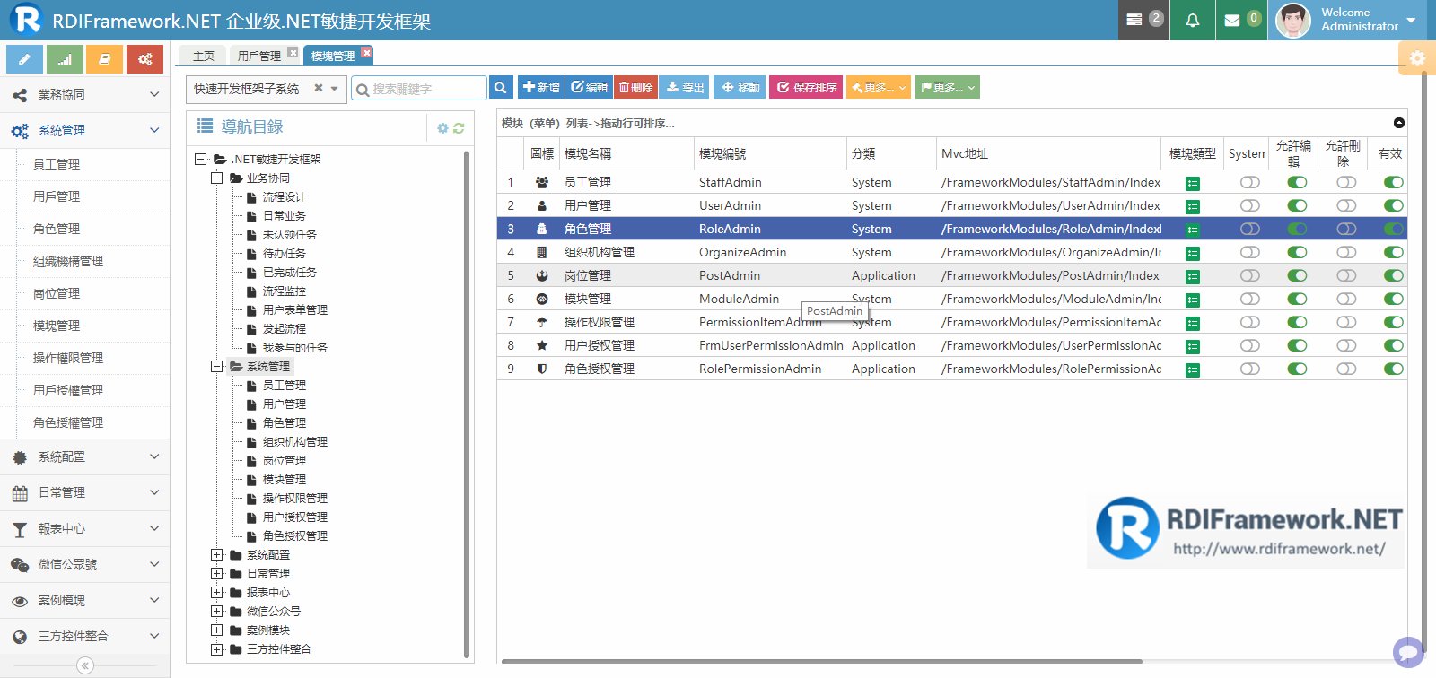This screenshot has height=678, width=1436.
Task: Click the 新增 button to add a module
Action: coord(541,87)
